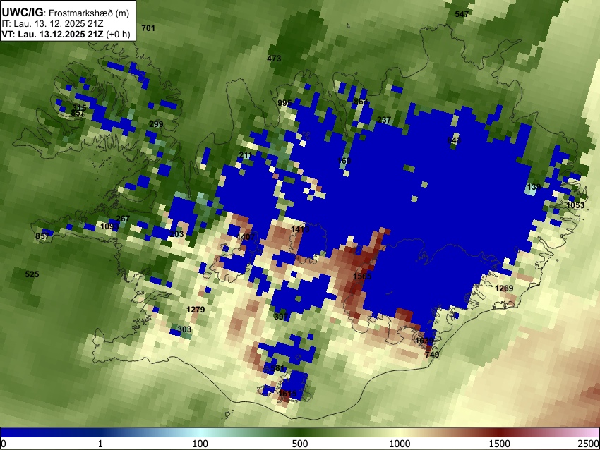Click the '1093' height value on the map
Screen dimensions: 600x450
pyautogui.click(x=109, y=226)
